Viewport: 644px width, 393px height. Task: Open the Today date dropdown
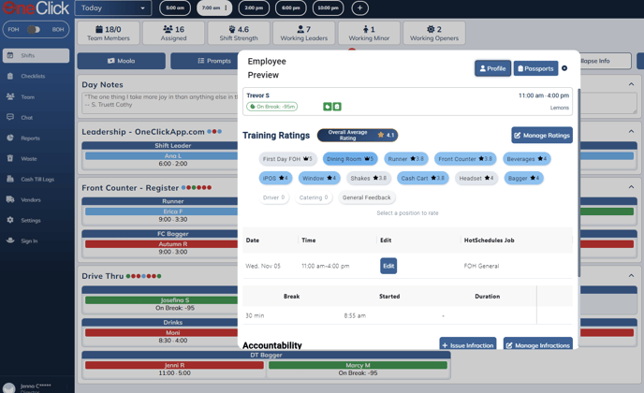113,8
